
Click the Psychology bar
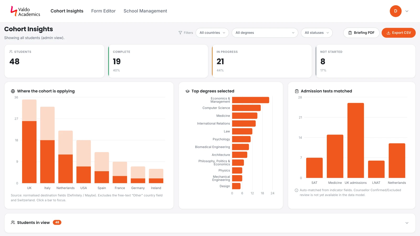pos(241,139)
